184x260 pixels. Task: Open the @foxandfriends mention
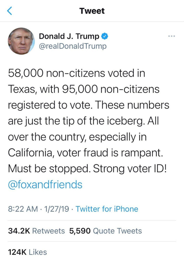pyautogui.click(x=45, y=184)
